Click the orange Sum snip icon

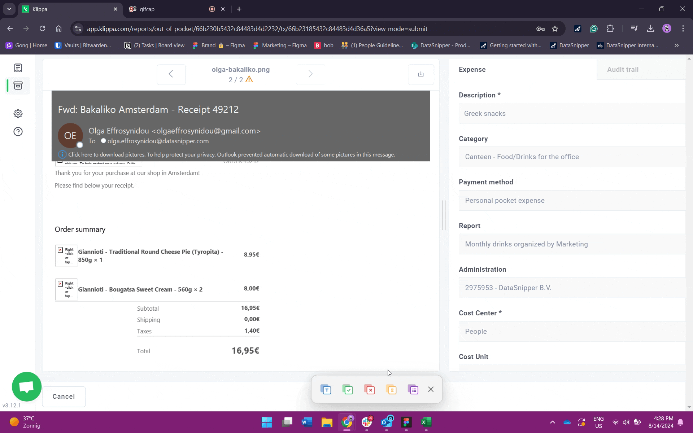pyautogui.click(x=391, y=390)
